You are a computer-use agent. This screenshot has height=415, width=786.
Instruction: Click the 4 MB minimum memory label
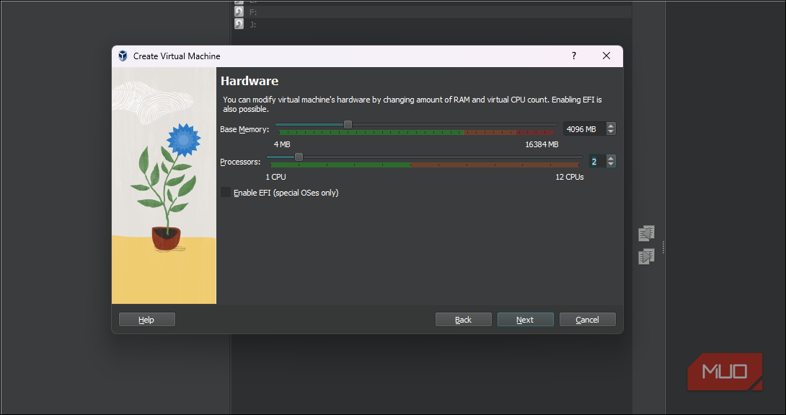282,144
